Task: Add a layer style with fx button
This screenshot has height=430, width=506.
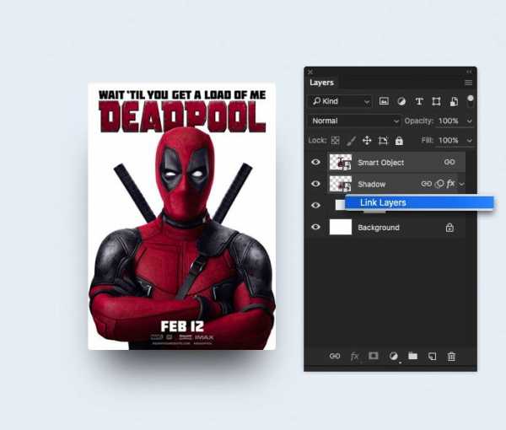Action: click(354, 357)
